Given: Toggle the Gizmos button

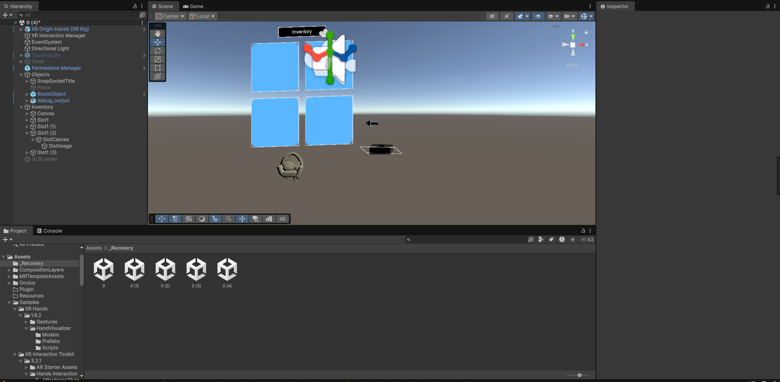Looking at the screenshot, I should tap(584, 16).
